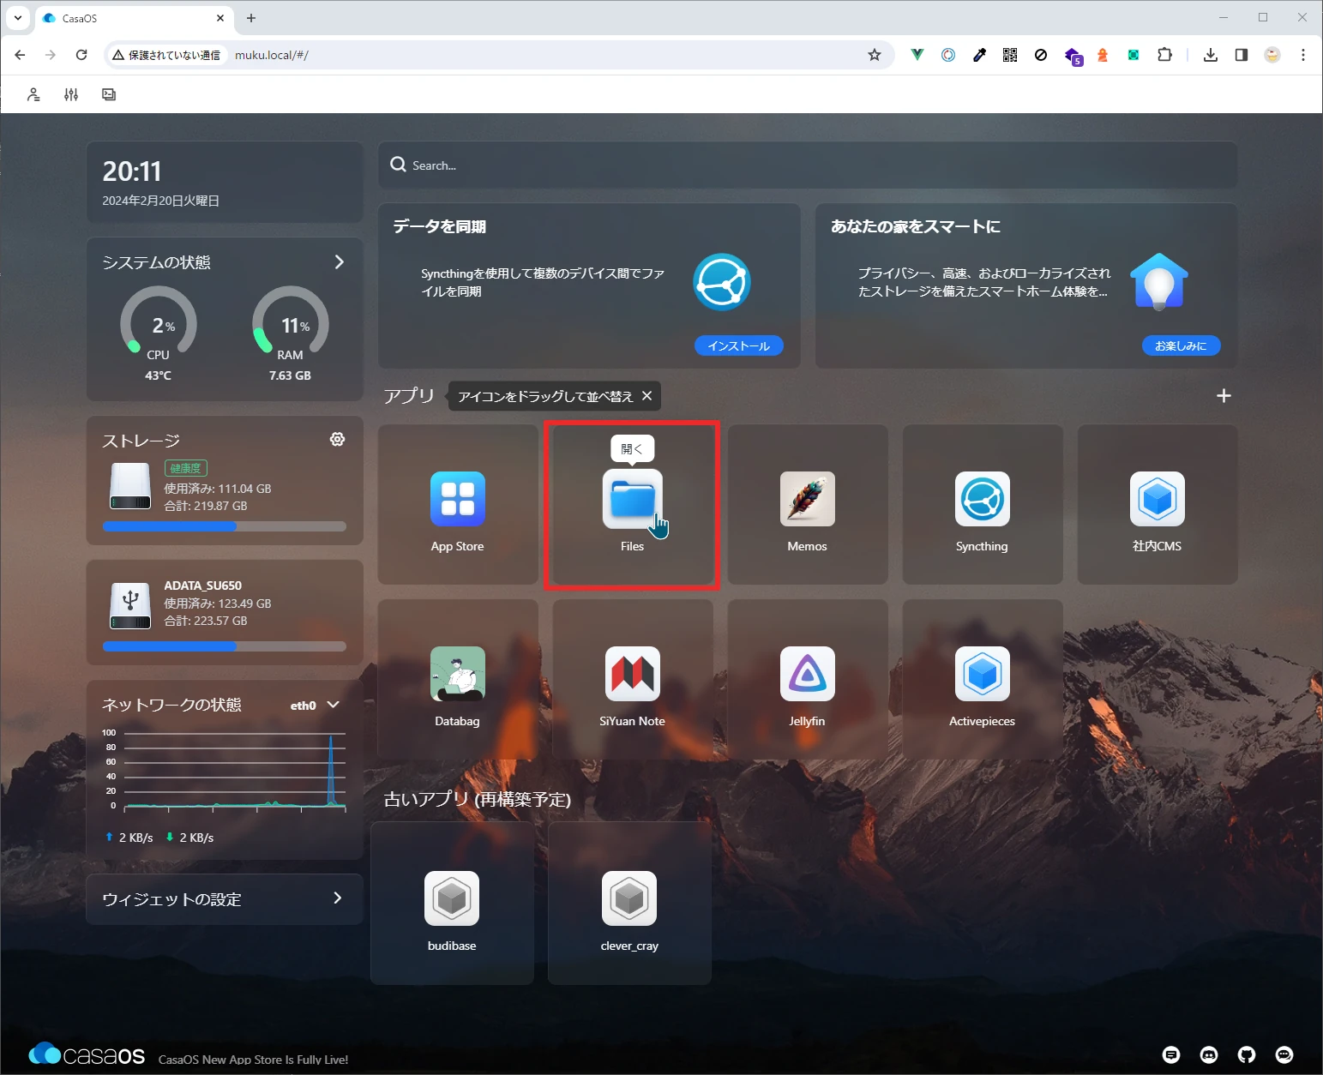
Task: Open the terminal icon in top bar
Action: click(109, 94)
